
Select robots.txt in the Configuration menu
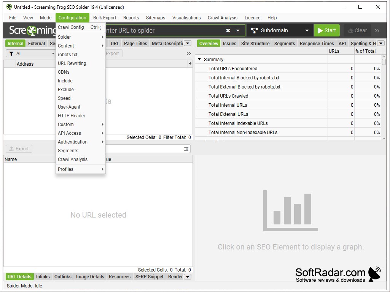tap(81, 55)
